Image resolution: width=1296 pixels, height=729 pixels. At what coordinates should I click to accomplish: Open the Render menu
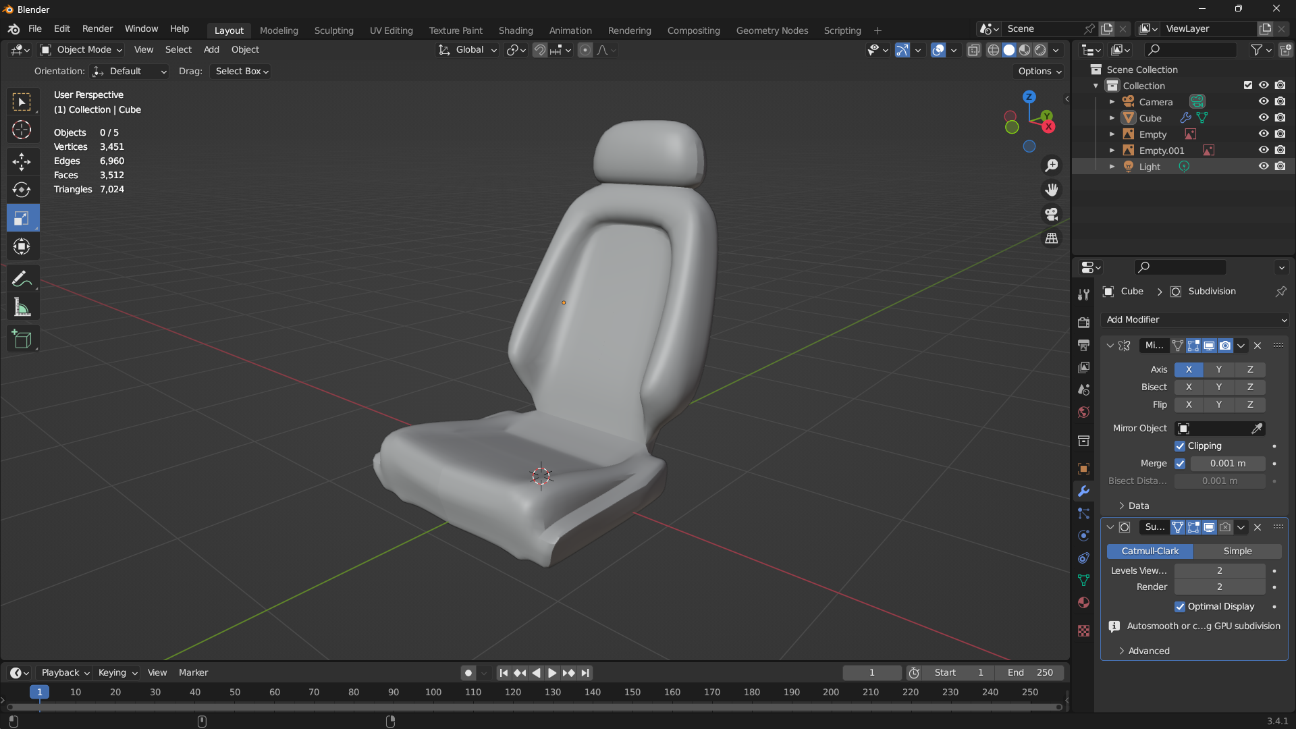[97, 29]
